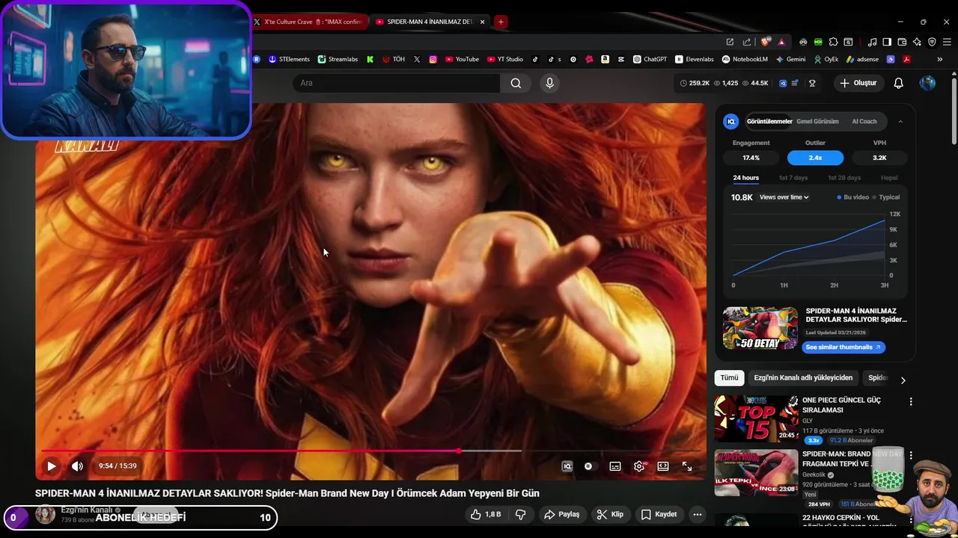This screenshot has width=958, height=538.
Task: Select the Ezgi'nin Kanalı adlı yükleyiciden chip
Action: pos(803,378)
